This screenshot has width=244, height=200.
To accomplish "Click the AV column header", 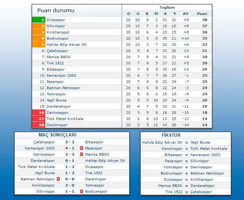I will pos(186,14).
